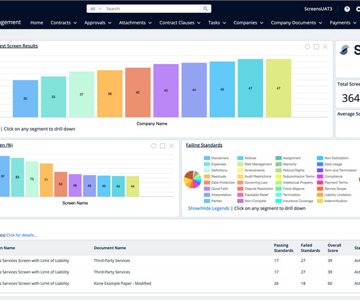
Task: Refresh the Screen Results chart
Action: click(x=307, y=47)
